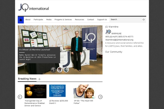Click the JQ Warmline sidebar heading

pyautogui.click(x=112, y=27)
